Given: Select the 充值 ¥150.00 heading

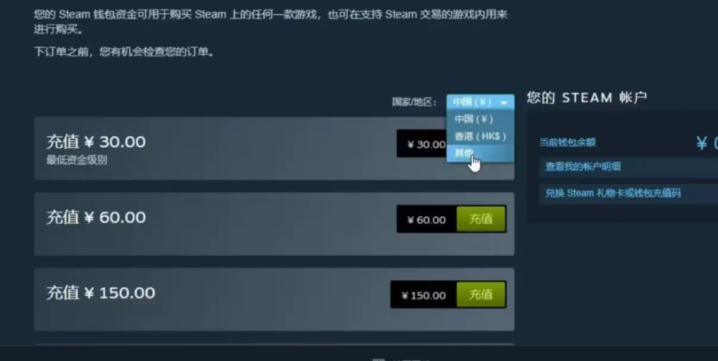Looking at the screenshot, I should coord(100,293).
